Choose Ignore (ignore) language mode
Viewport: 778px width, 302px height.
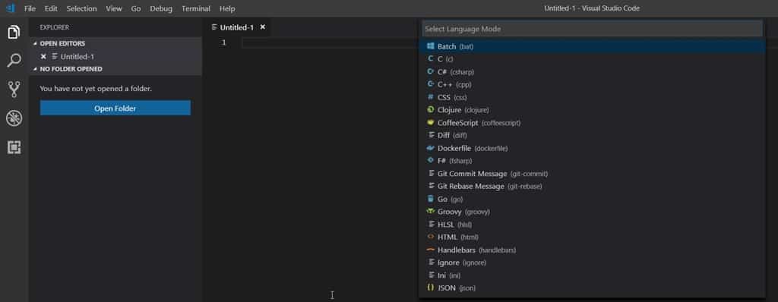pos(591,263)
